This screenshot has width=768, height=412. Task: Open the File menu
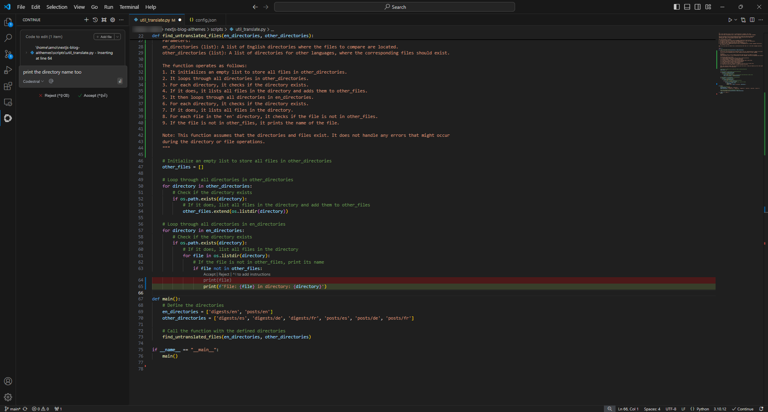(21, 7)
